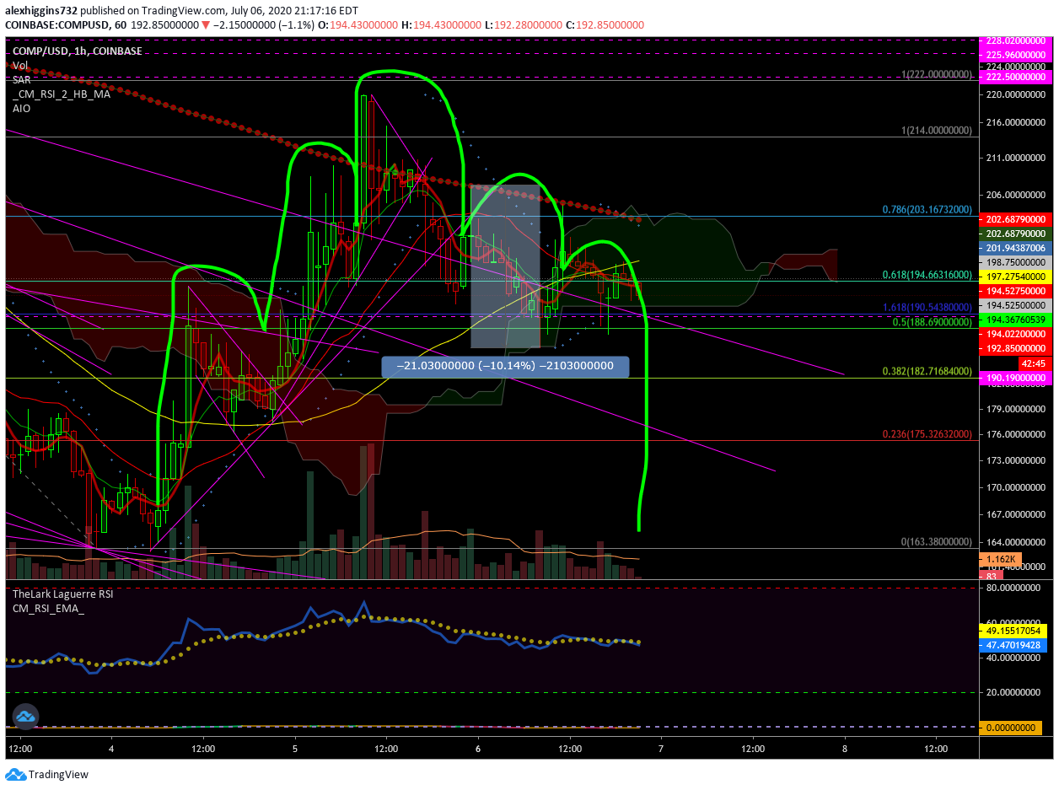Click the day 6 label on time axis
Viewport: 1059px width, 790px height.
pos(478,748)
